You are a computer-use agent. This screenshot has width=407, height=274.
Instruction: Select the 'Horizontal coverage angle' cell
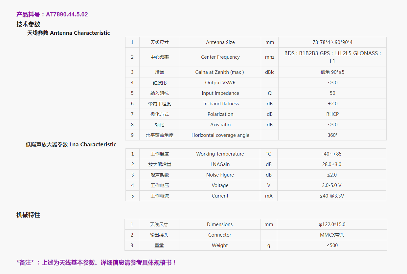pyautogui.click(x=220, y=135)
